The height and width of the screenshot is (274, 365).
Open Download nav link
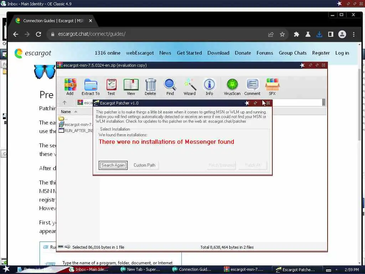pyautogui.click(x=219, y=53)
